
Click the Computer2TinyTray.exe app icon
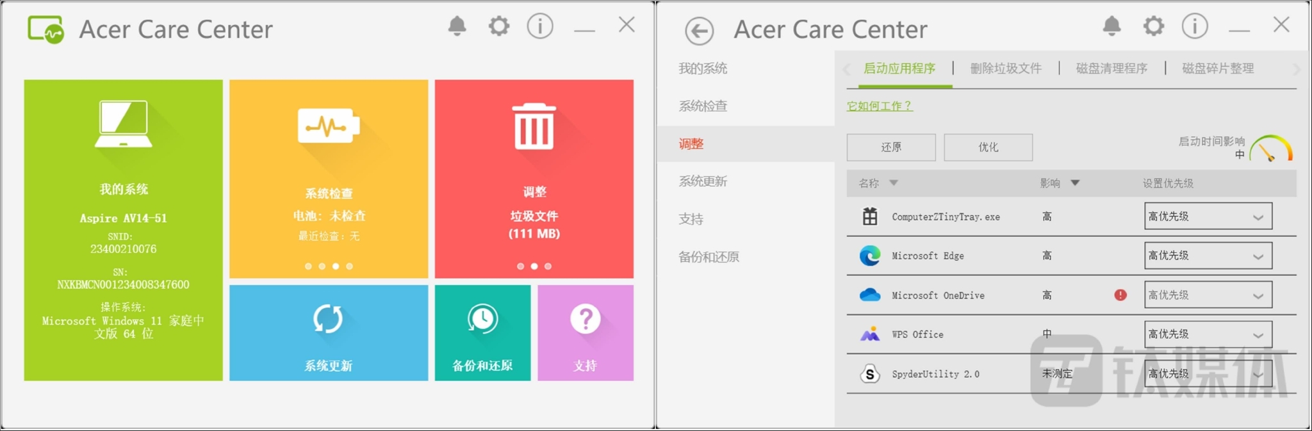[870, 216]
